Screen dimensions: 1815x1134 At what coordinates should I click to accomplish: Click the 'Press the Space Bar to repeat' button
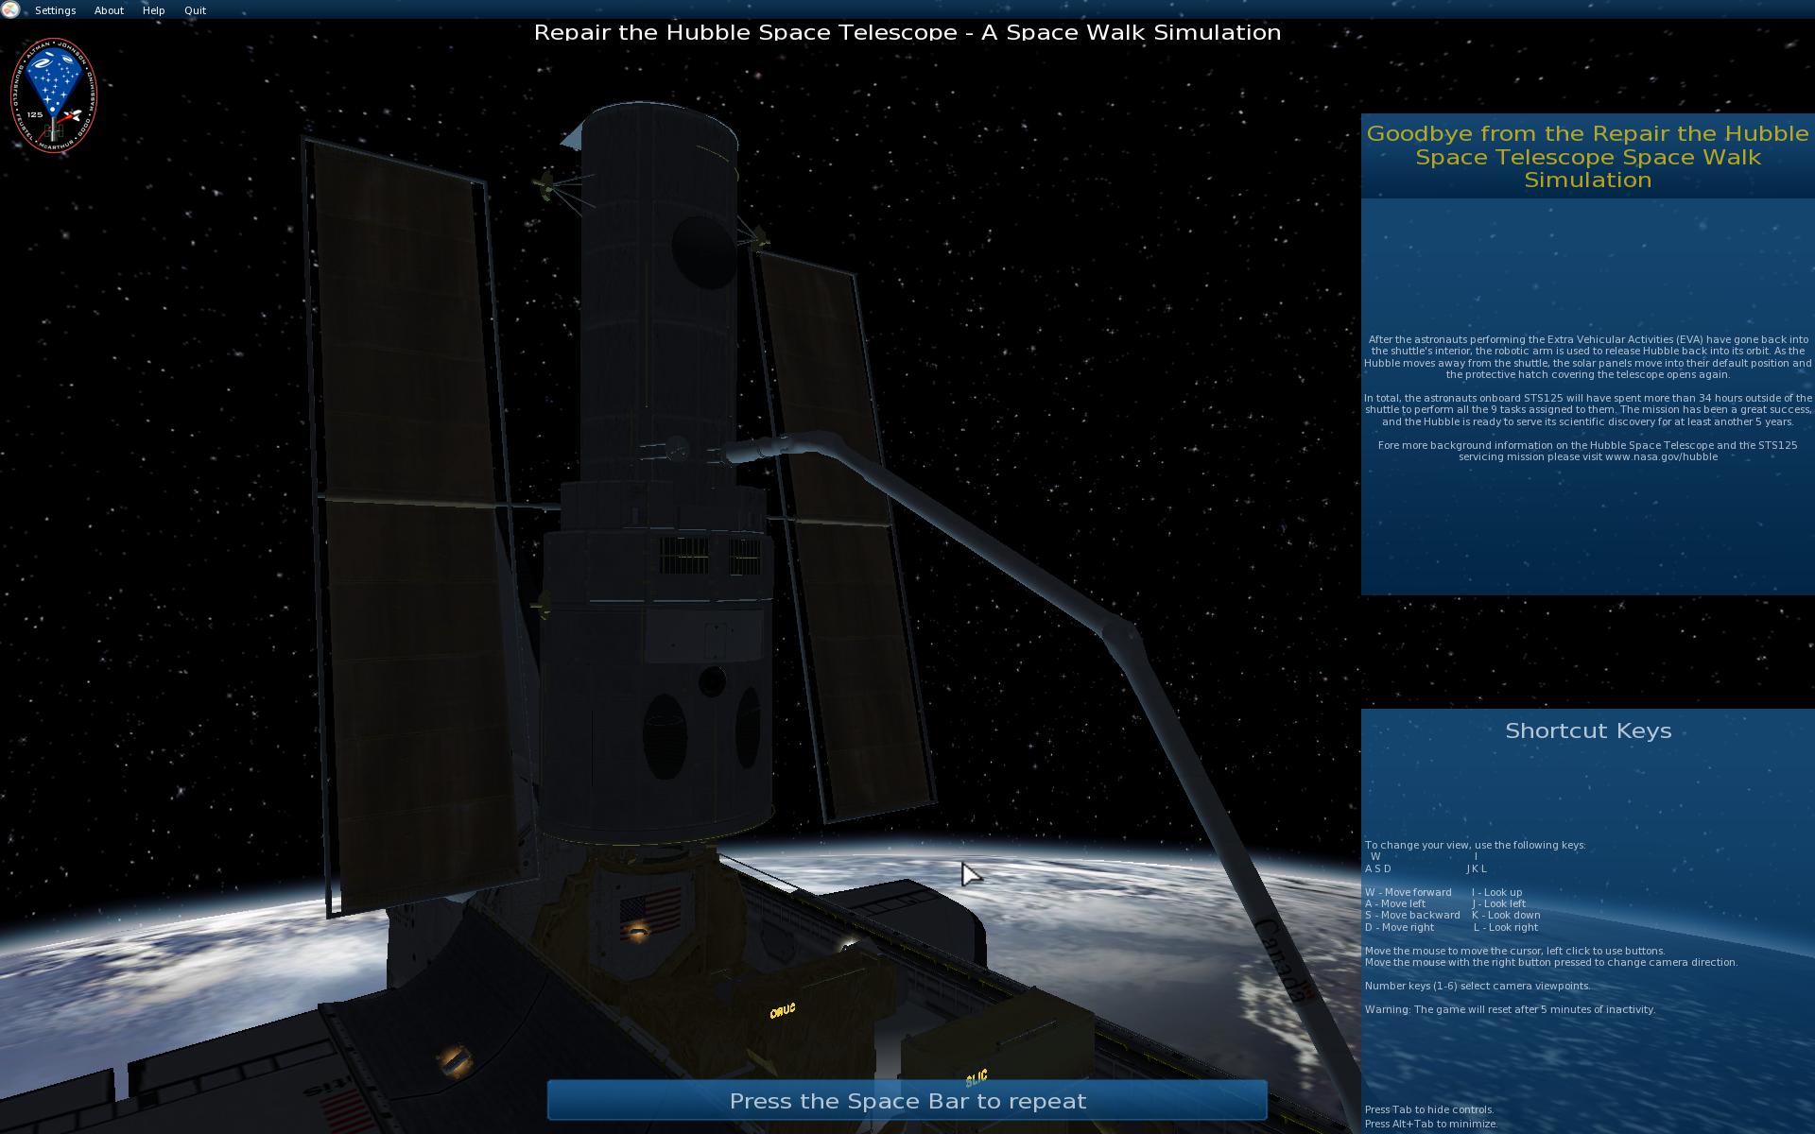[907, 1101]
